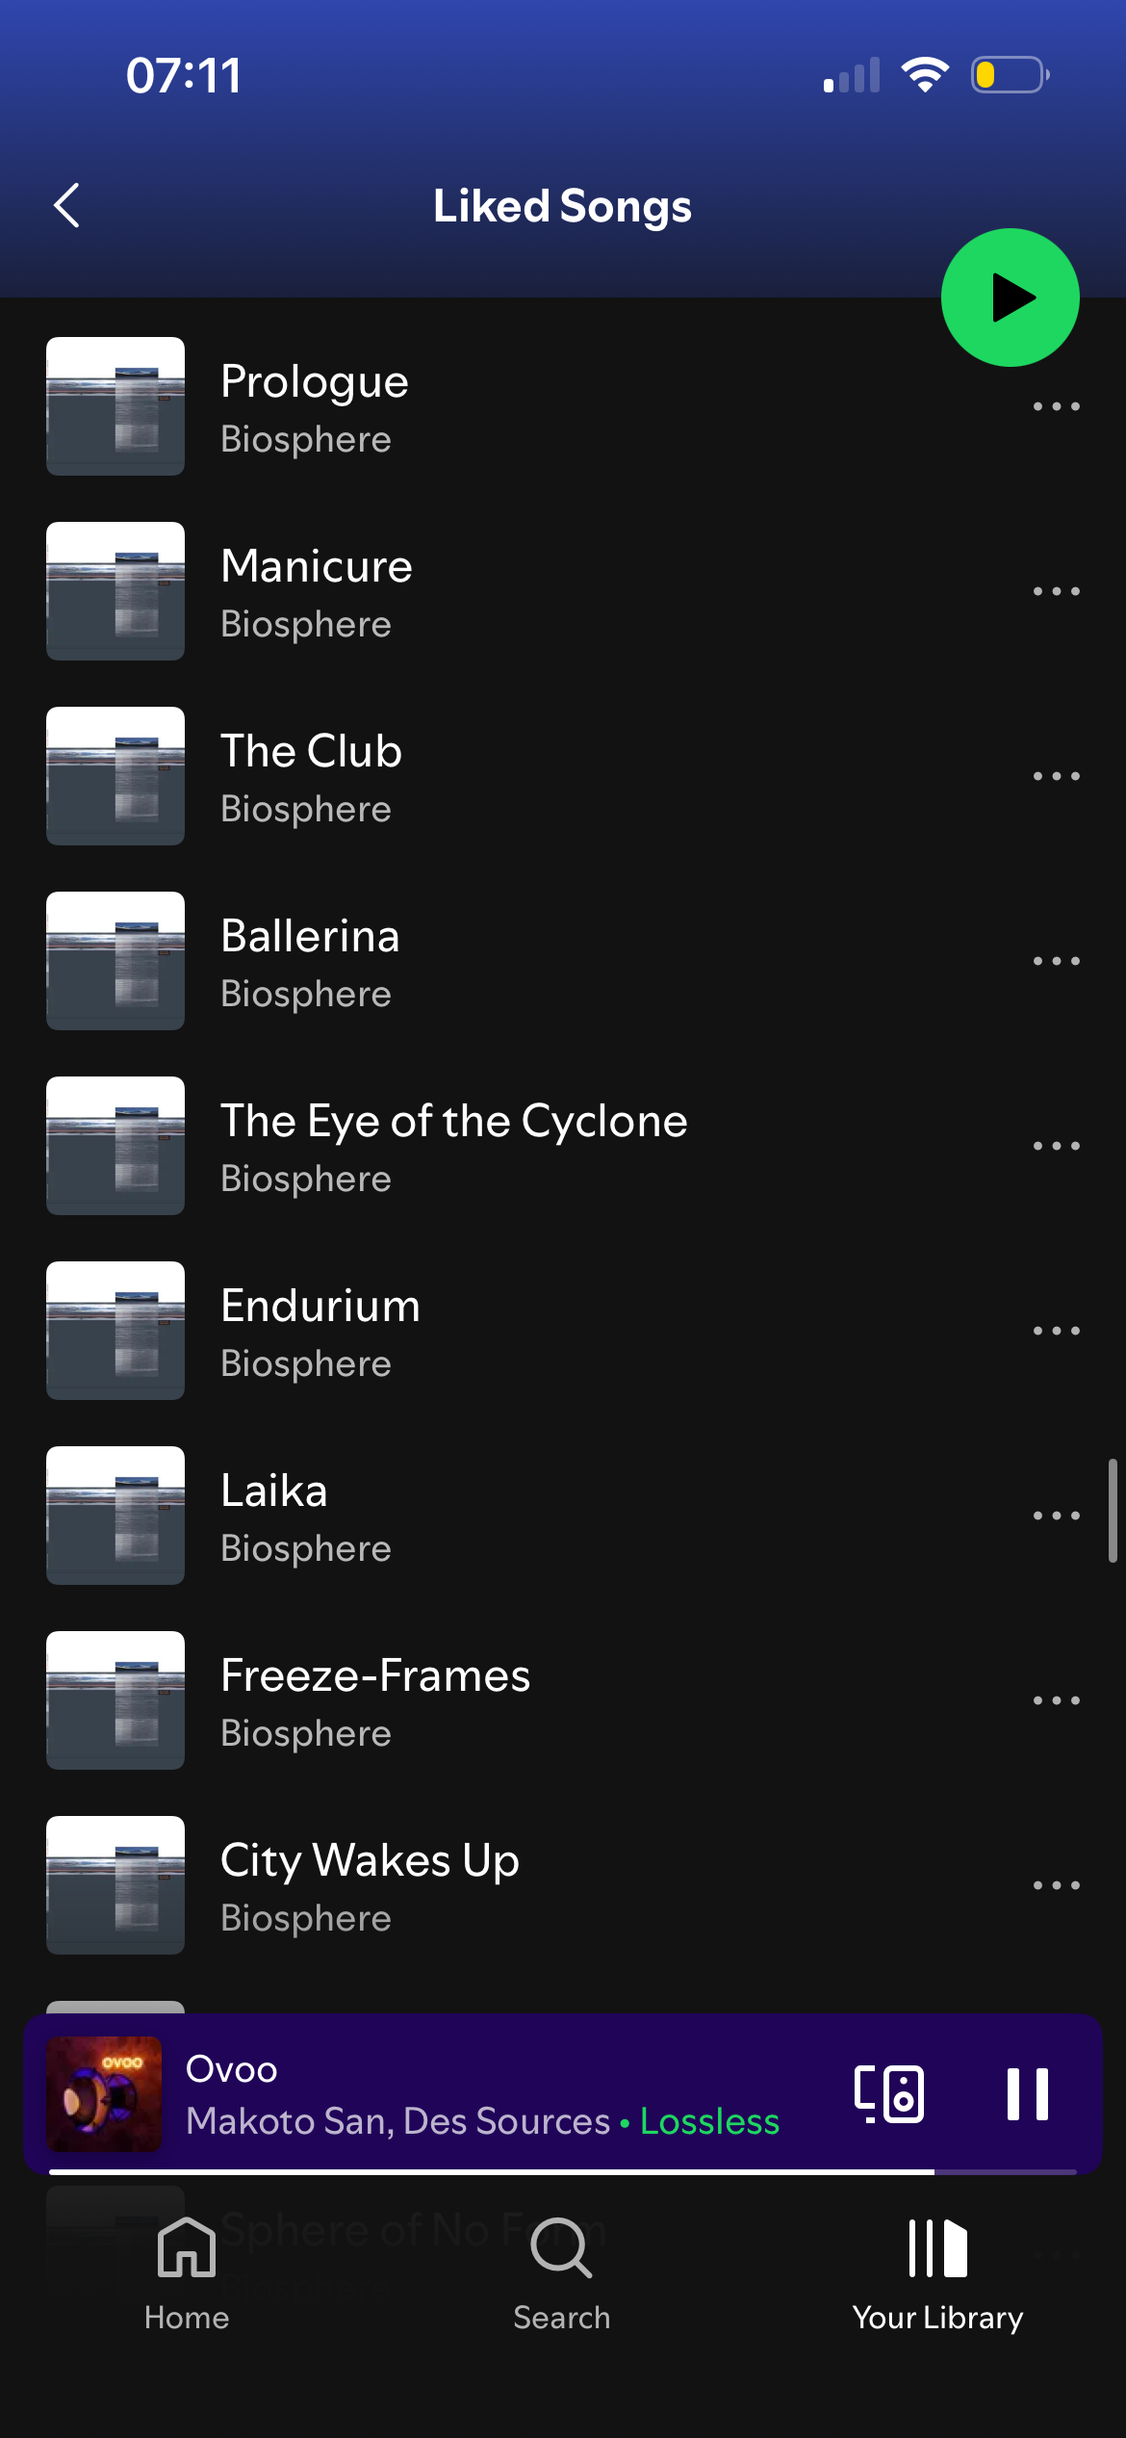
Task: Start playback with the green play button
Action: (1010, 298)
